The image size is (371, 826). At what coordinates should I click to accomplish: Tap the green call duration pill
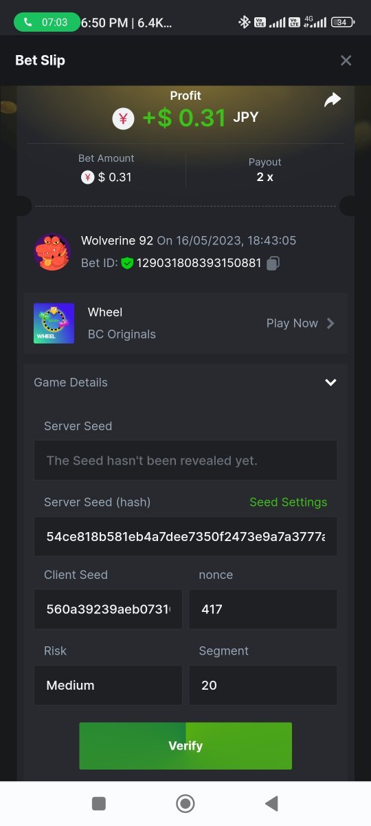click(x=47, y=22)
